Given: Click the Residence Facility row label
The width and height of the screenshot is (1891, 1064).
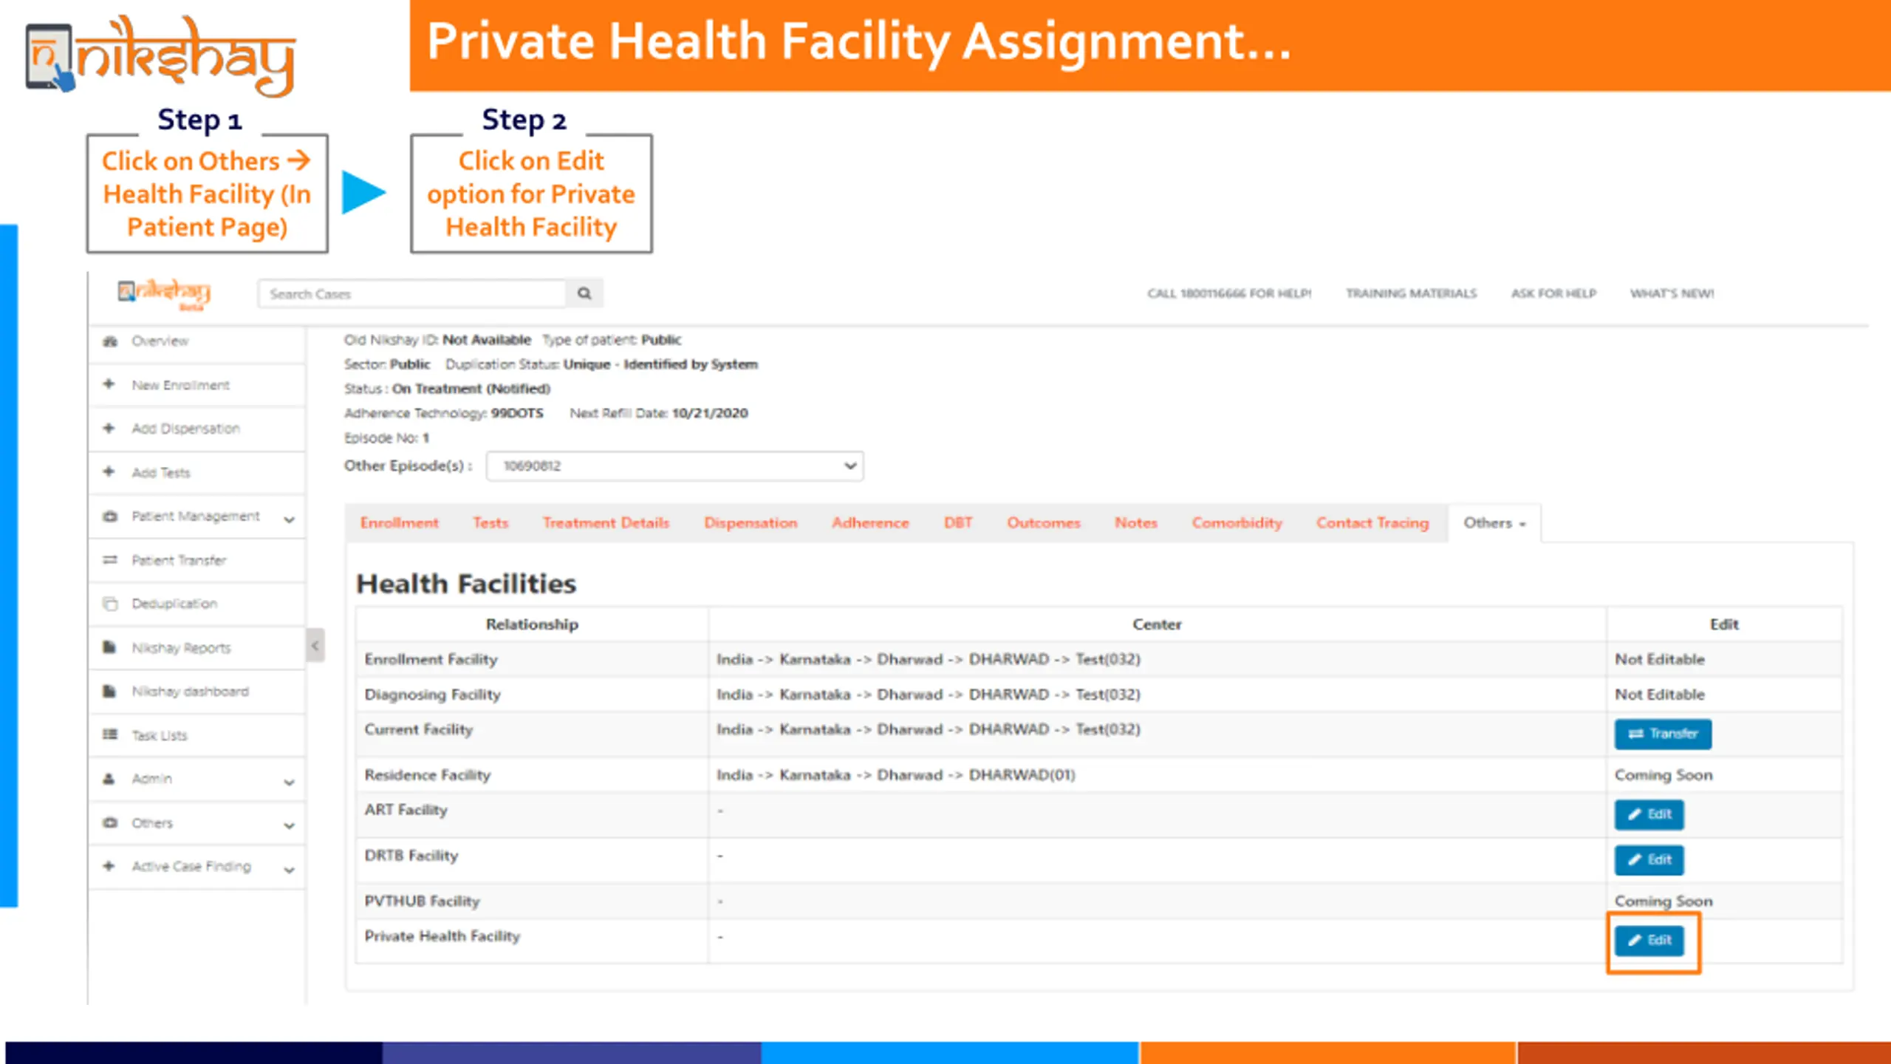Looking at the screenshot, I should tap(427, 775).
